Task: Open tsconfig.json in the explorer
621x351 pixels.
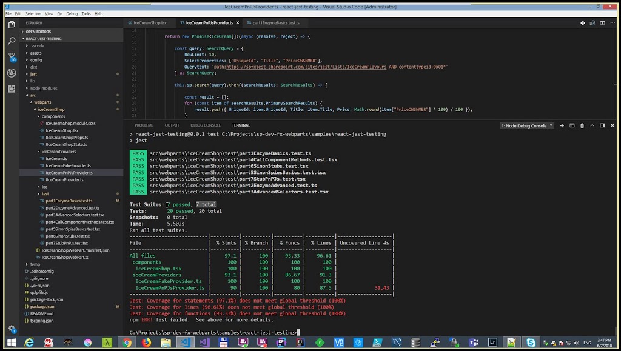Action: [x=42, y=321]
